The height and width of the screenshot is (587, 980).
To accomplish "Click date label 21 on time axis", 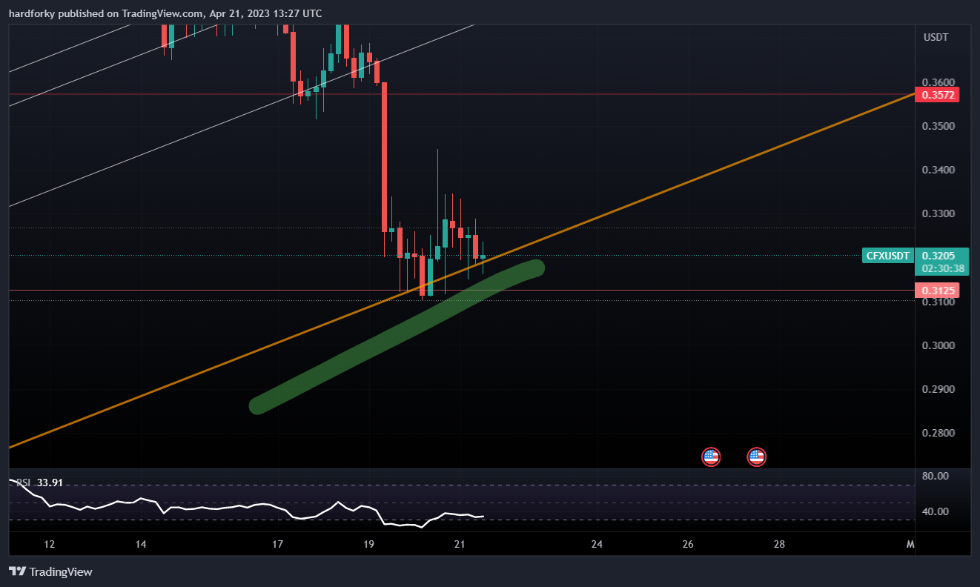I will coord(460,544).
